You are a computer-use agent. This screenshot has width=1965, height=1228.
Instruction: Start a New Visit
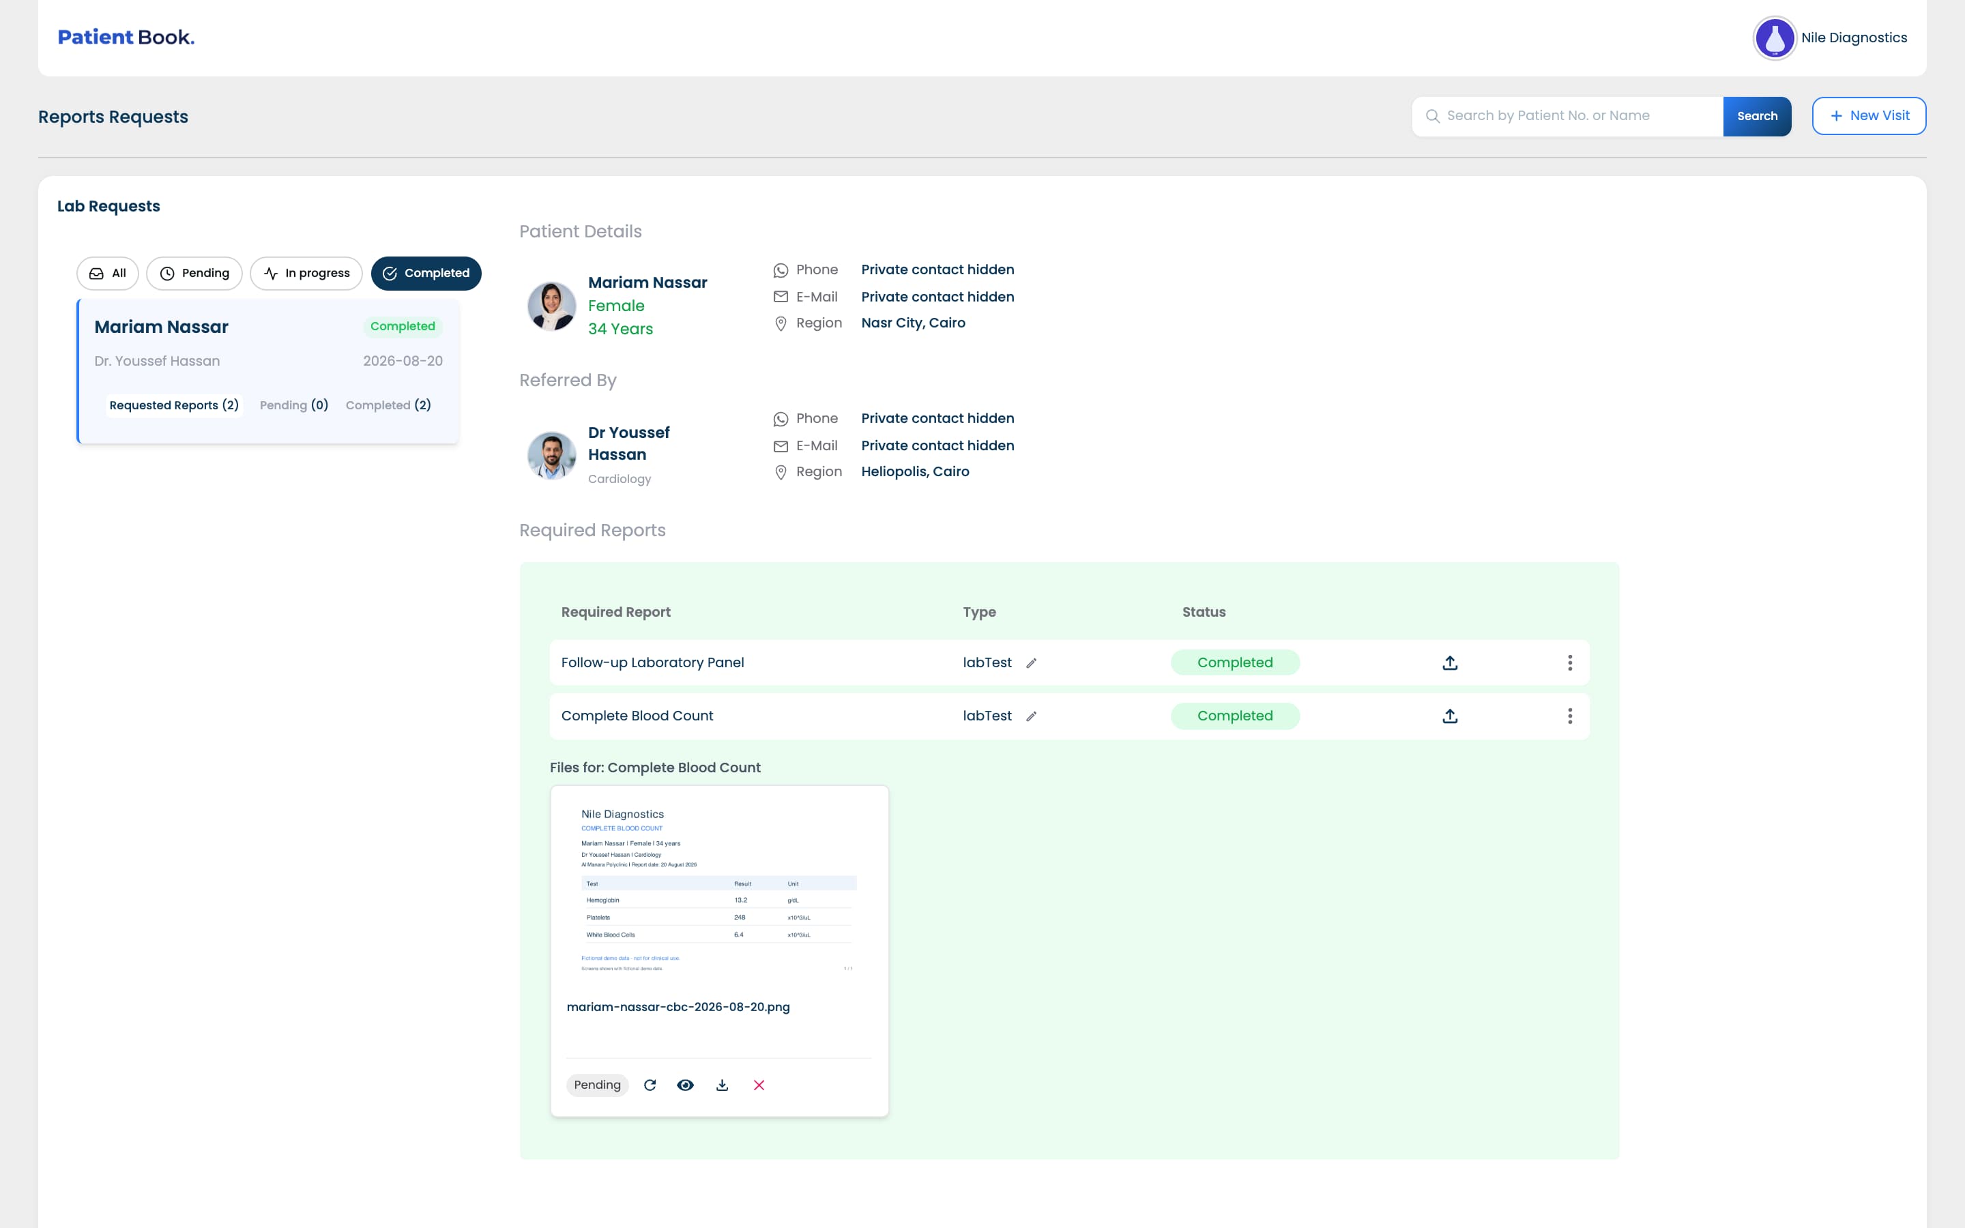tap(1868, 116)
